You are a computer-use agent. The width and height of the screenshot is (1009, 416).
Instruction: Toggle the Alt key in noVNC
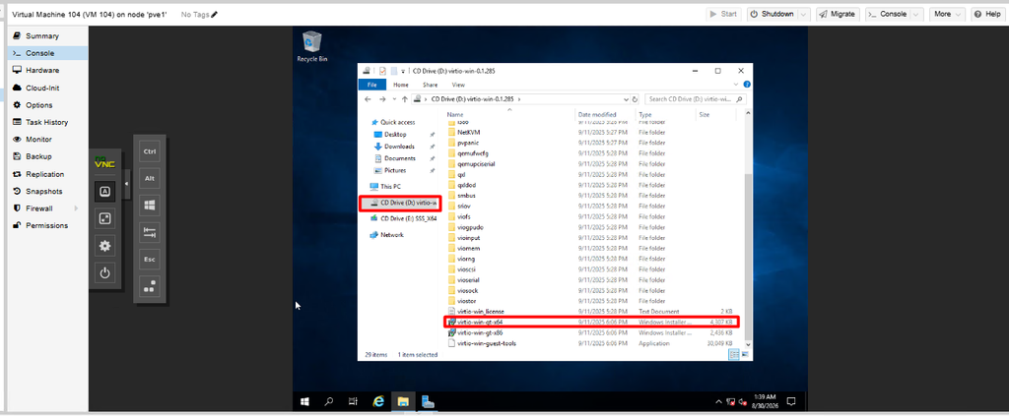(x=150, y=178)
